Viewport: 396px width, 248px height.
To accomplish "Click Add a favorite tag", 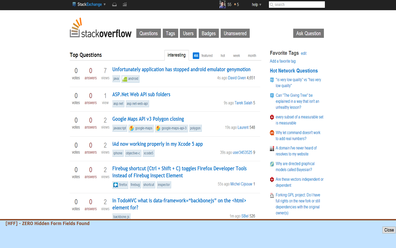I will coord(283,61).
